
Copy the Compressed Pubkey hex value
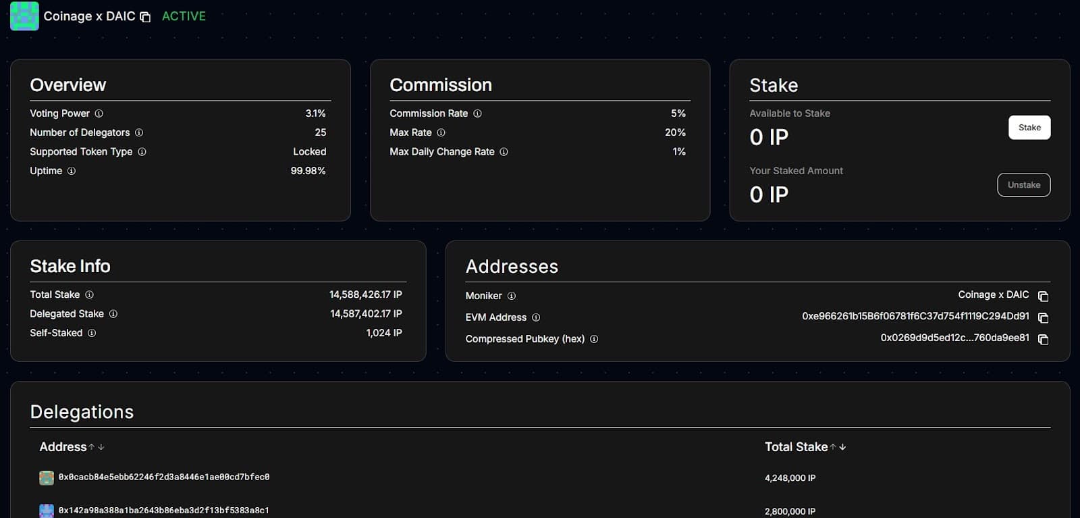(1043, 339)
